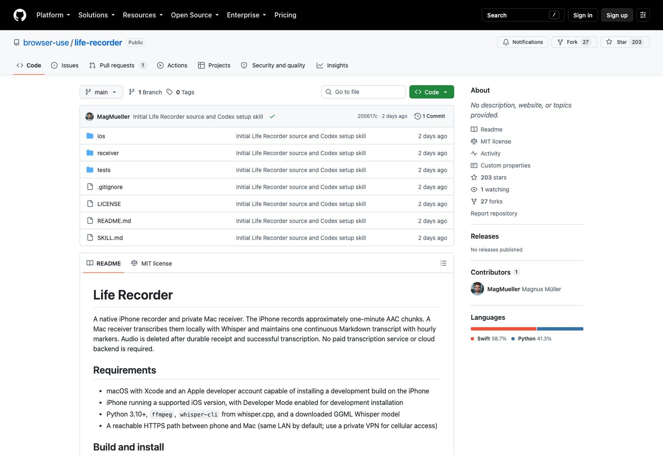Open the Pricing page
The height and width of the screenshot is (455, 663).
285,15
